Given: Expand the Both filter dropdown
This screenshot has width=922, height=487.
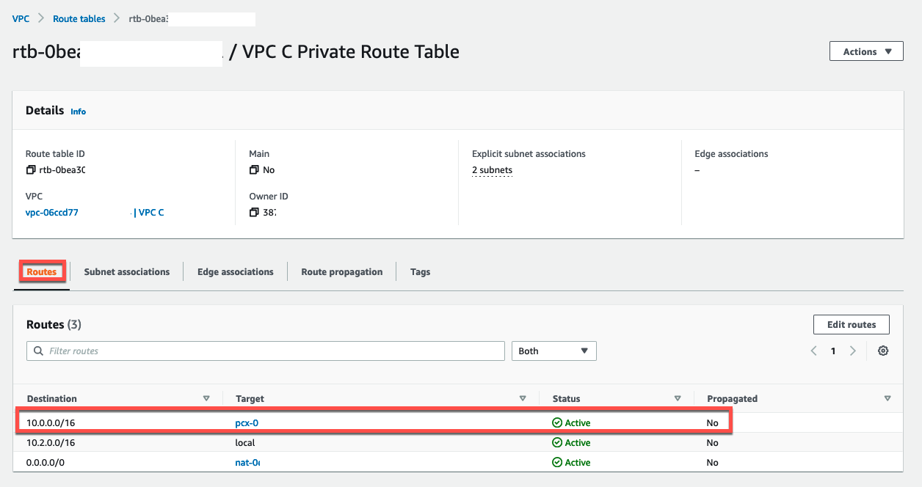Looking at the screenshot, I should tap(553, 351).
